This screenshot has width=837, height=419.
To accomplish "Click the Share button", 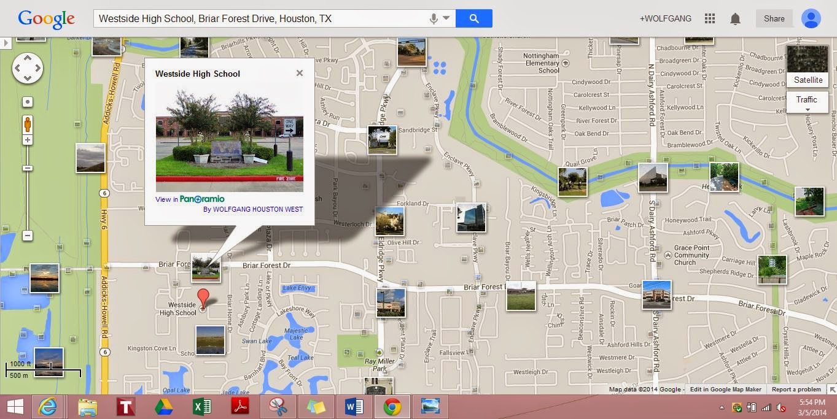I will coord(773,18).
